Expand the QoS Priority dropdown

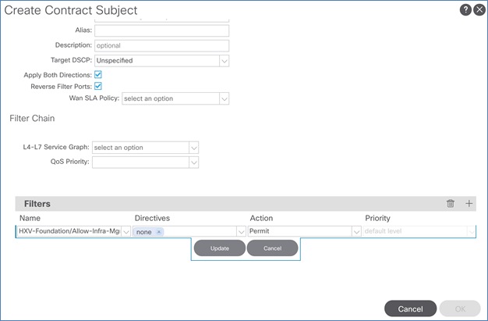coord(194,162)
